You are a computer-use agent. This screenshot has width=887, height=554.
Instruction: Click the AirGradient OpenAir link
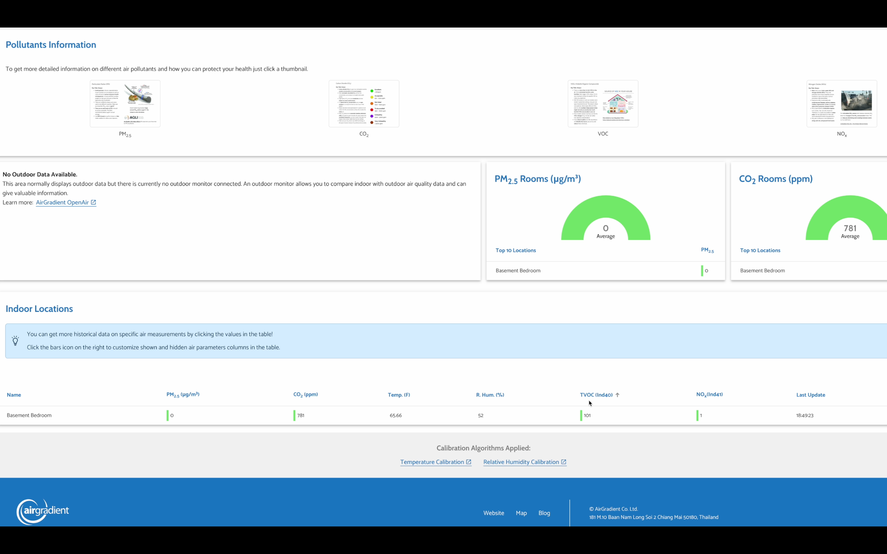point(62,203)
